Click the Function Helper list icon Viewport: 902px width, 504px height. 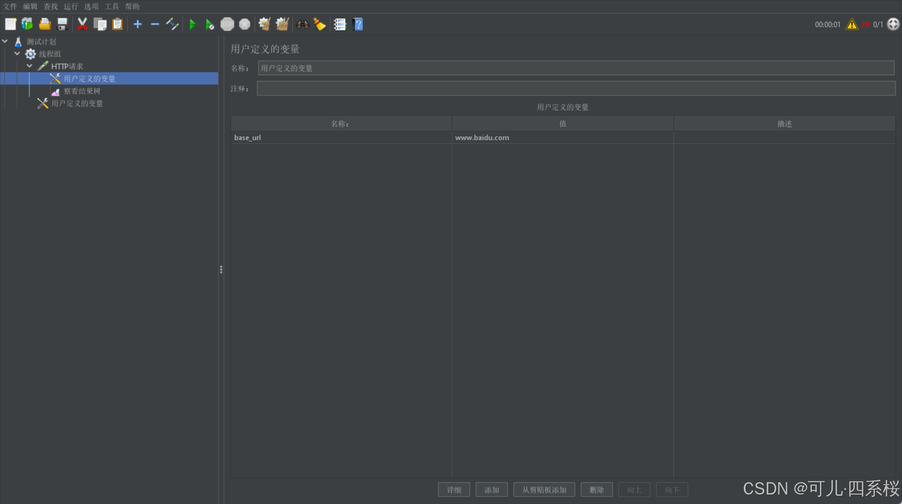(x=340, y=24)
